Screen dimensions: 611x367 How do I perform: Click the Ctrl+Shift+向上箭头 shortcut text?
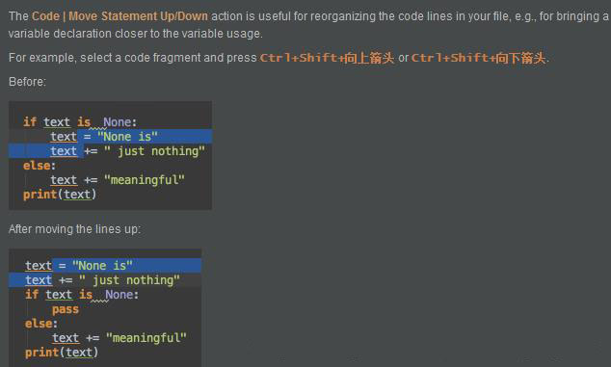coord(327,58)
